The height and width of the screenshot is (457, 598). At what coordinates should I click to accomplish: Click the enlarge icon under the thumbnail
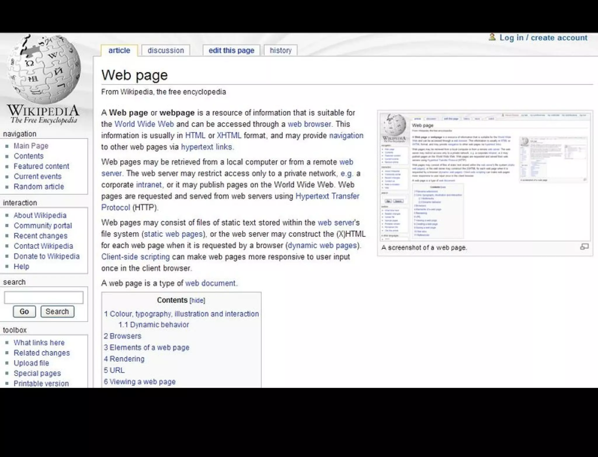coord(584,247)
